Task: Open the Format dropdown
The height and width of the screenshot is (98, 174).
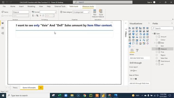Action: pos(48,12)
